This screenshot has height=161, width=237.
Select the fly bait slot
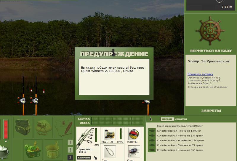[x=134, y=151]
